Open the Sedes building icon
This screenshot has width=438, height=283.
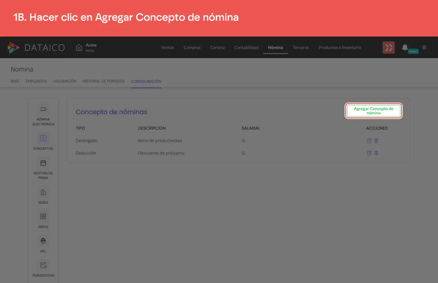pyautogui.click(x=43, y=192)
